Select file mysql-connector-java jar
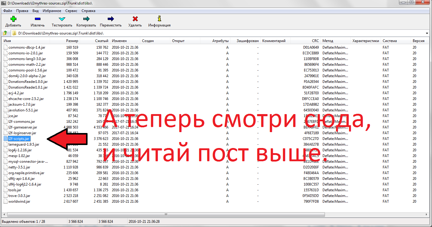The width and height of the screenshot is (432, 227). (x=28, y=162)
